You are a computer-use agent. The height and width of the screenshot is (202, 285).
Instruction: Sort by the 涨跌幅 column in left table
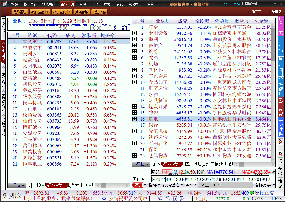click(x=89, y=35)
